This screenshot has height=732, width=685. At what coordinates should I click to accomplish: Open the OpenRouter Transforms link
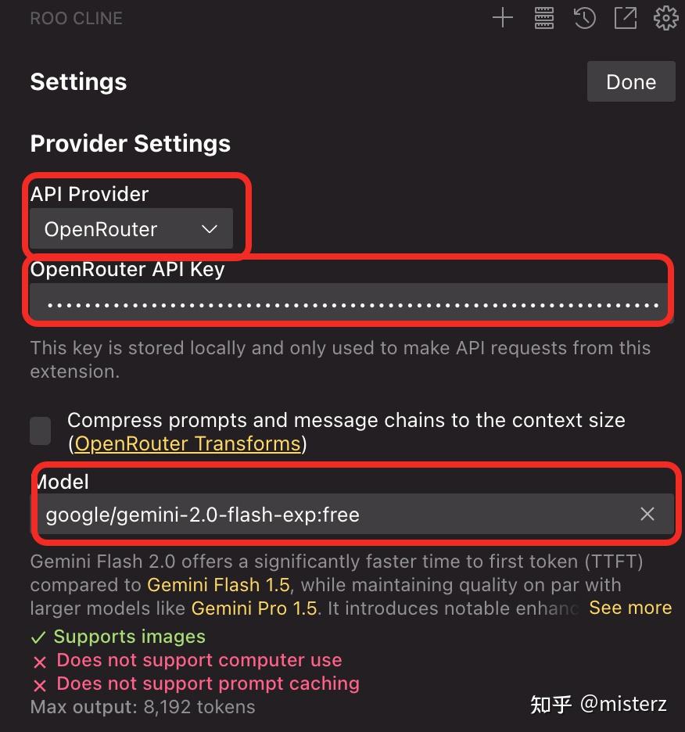coord(188,444)
